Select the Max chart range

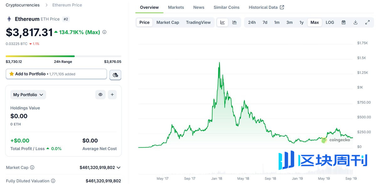(315, 22)
